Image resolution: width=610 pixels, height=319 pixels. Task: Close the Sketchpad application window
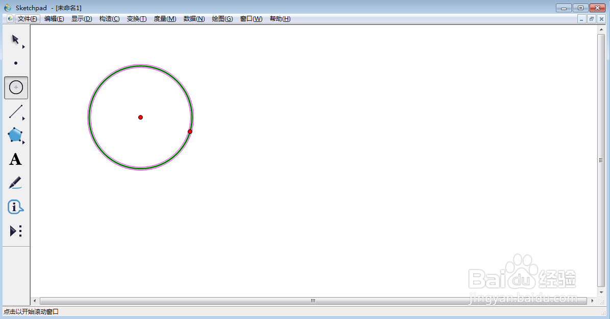pos(598,8)
